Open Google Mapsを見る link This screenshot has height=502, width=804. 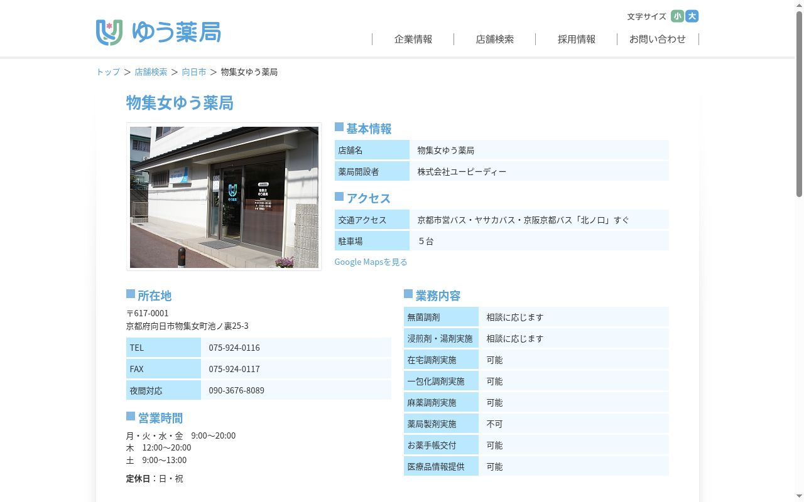click(371, 262)
